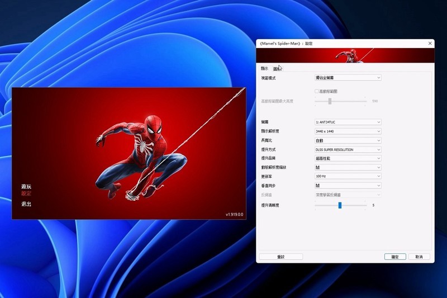
Task: Click the settings dialog title text
Action: [x=286, y=44]
